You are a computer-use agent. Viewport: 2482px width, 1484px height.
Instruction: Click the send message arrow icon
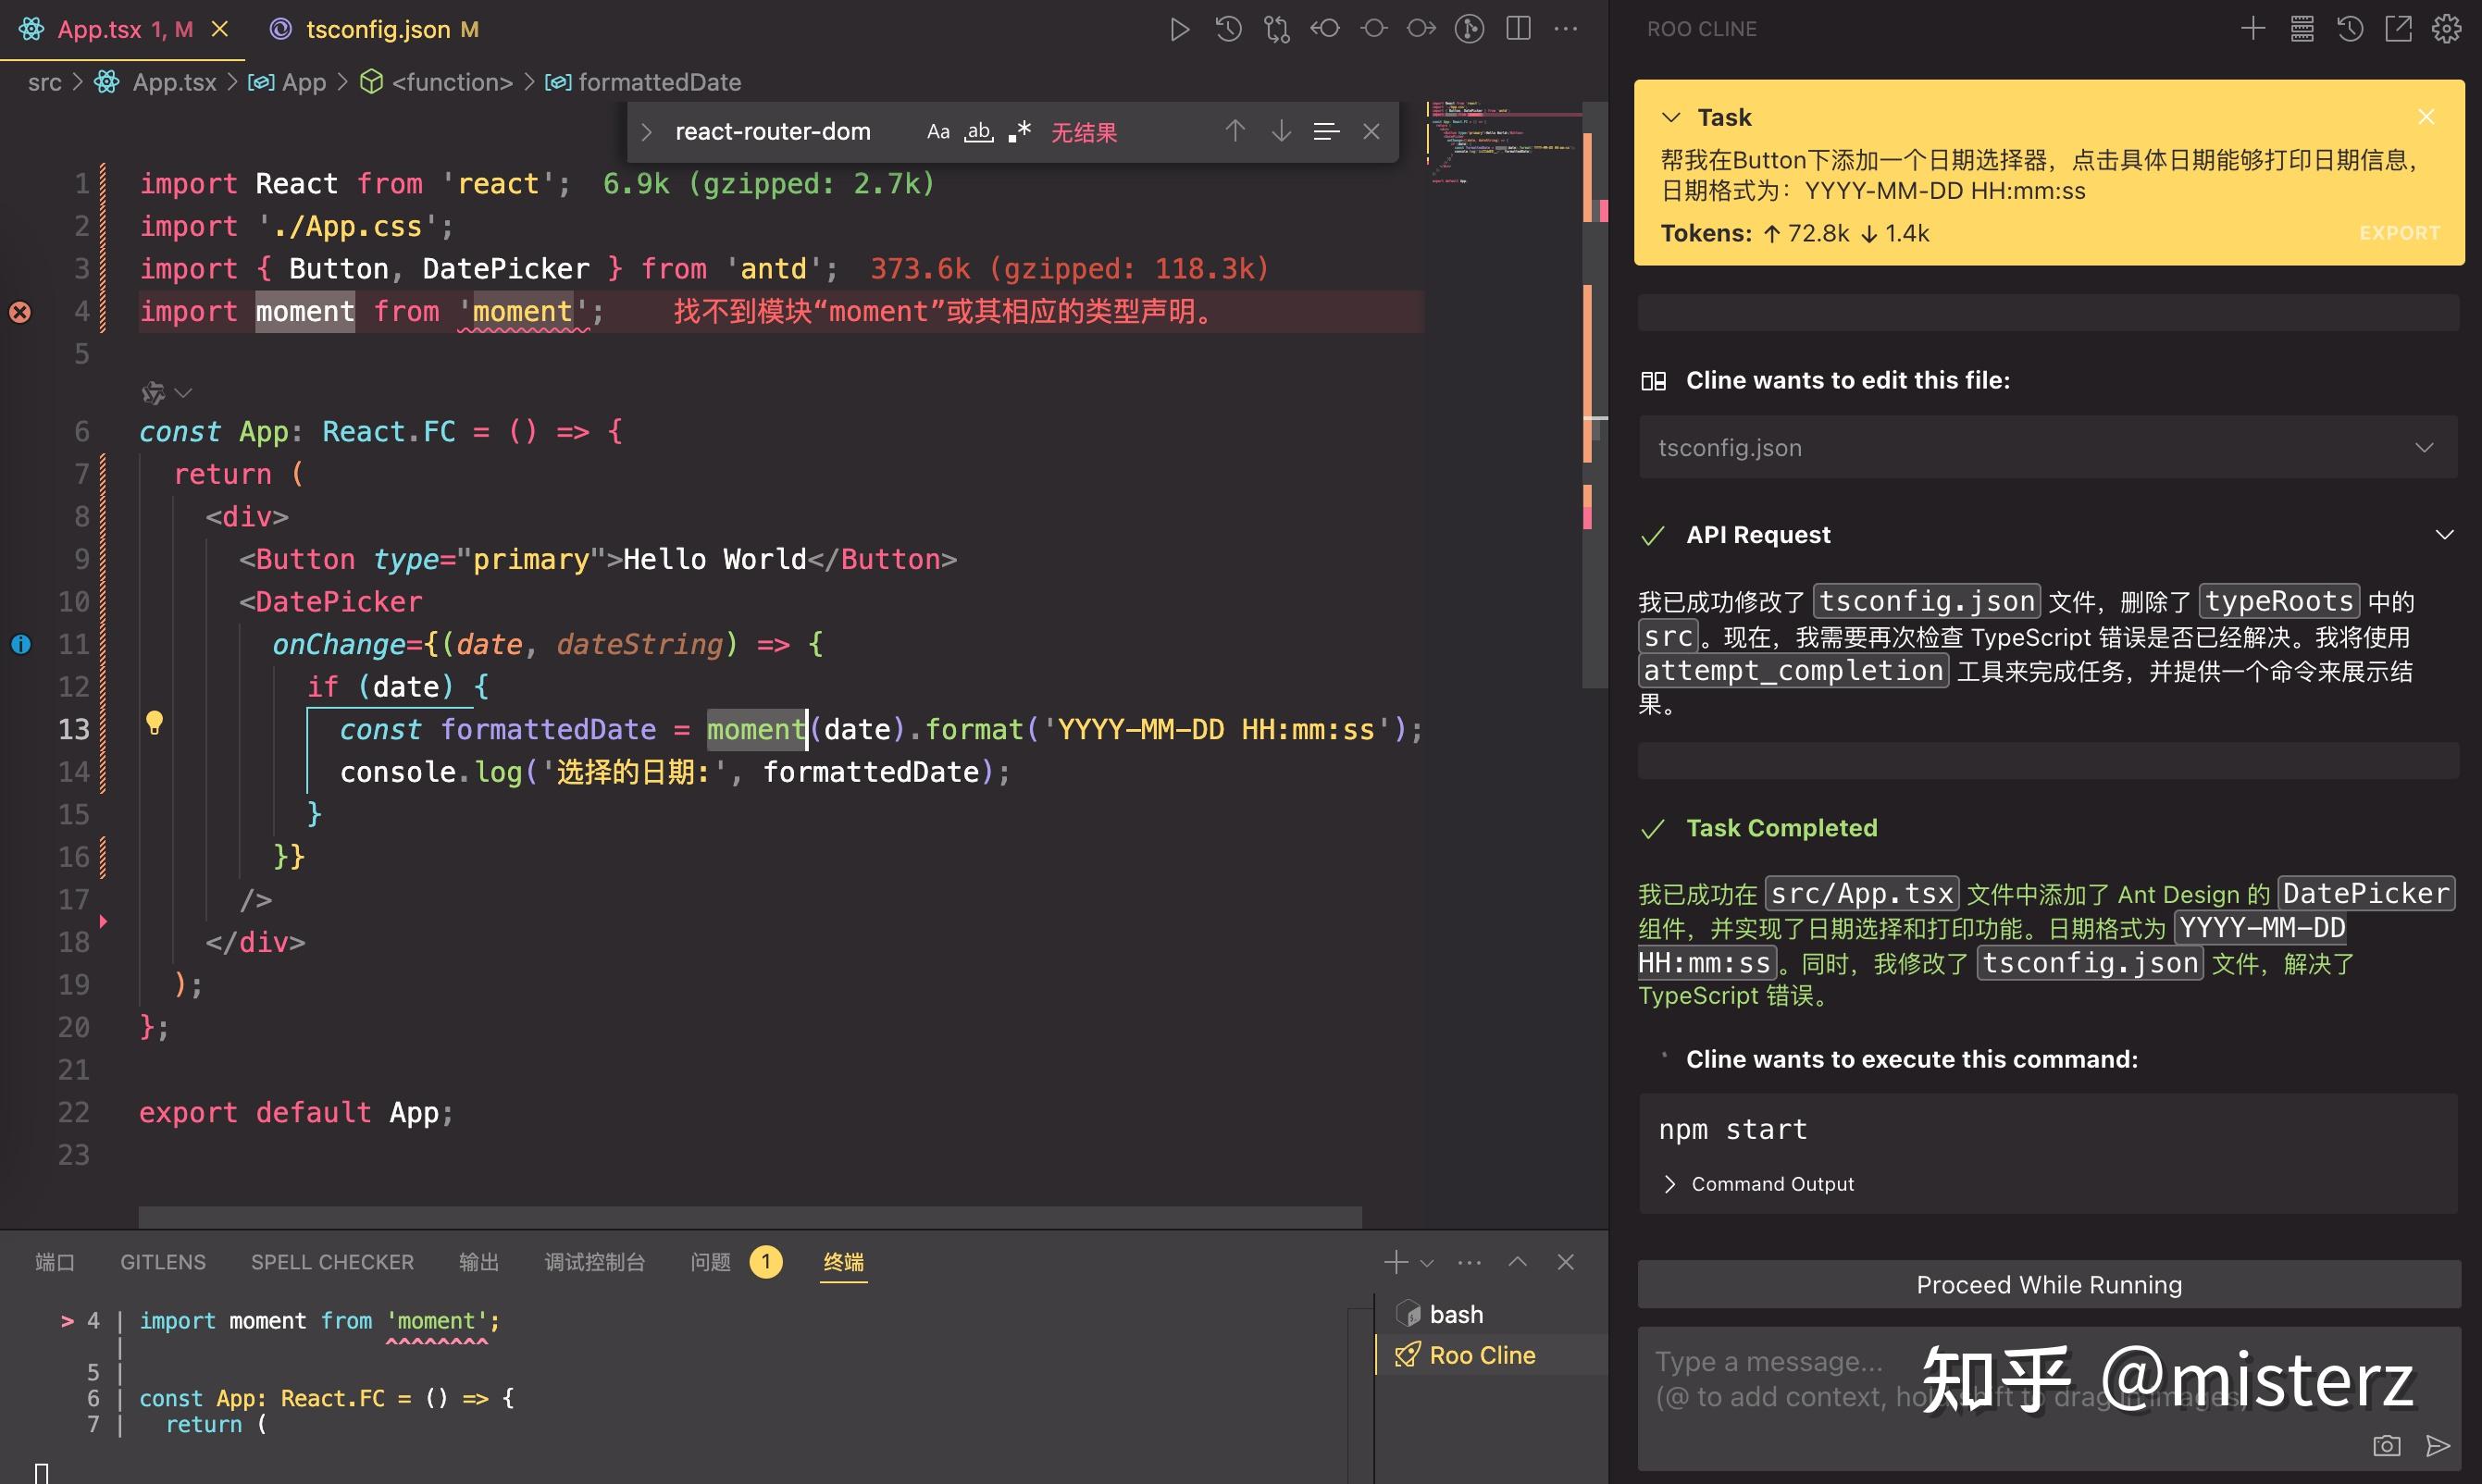click(2438, 1445)
